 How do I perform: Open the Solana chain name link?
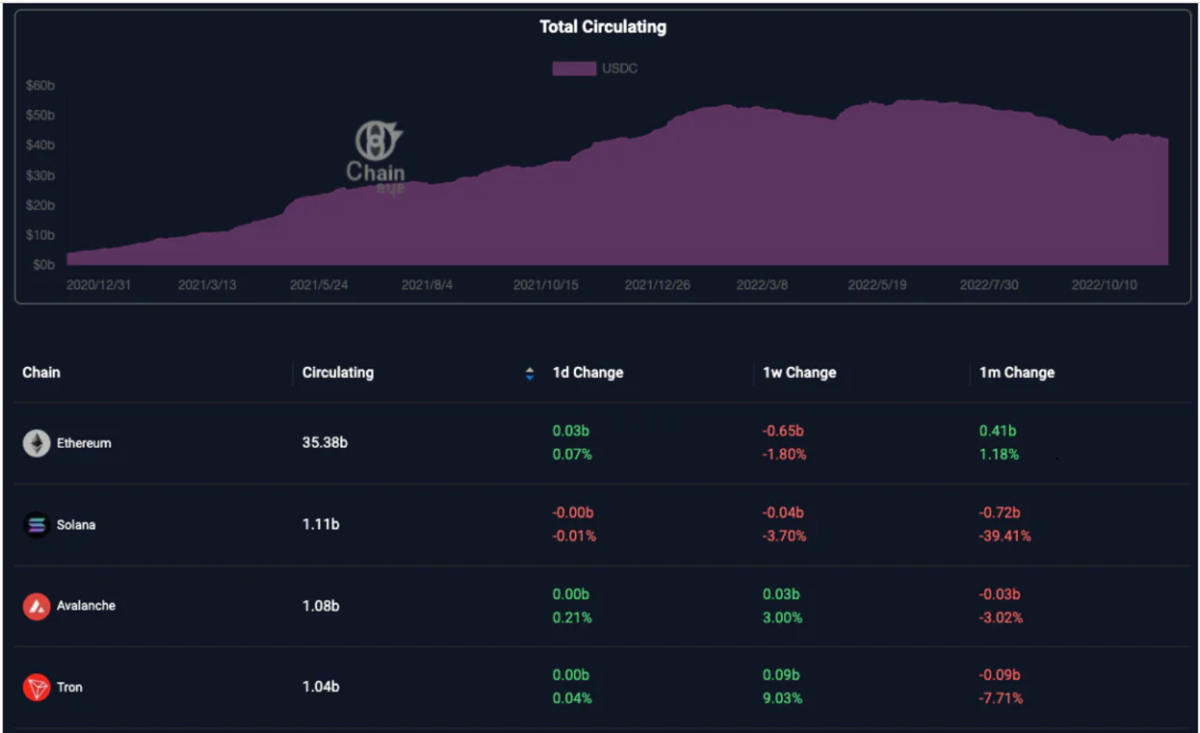pos(76,525)
